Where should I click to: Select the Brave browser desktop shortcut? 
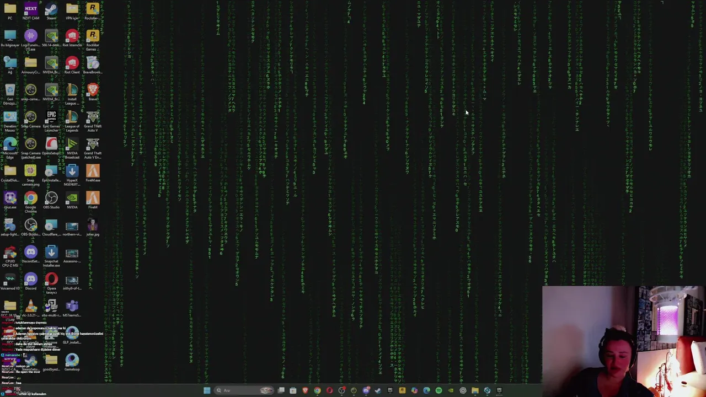click(x=93, y=92)
